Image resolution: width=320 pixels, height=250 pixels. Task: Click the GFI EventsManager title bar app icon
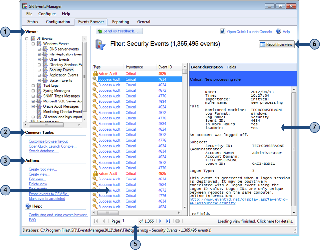coord(25,6)
